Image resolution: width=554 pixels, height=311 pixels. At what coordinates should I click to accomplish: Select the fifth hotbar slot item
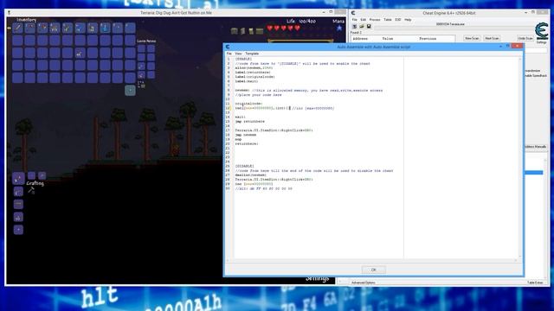pyautogui.click(x=68, y=28)
